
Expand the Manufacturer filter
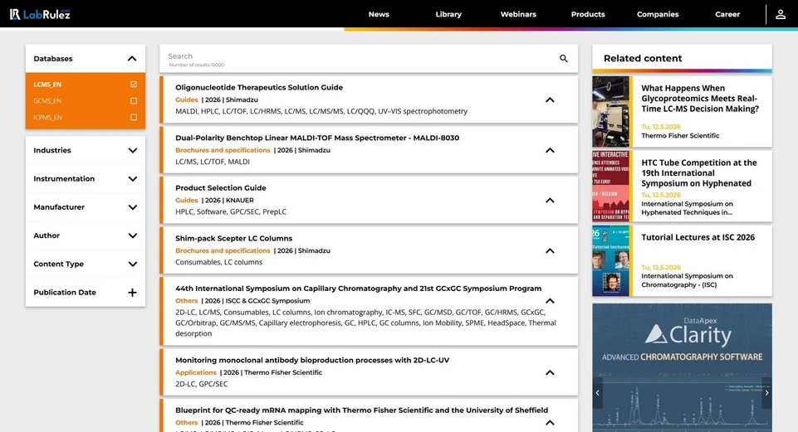click(x=132, y=207)
